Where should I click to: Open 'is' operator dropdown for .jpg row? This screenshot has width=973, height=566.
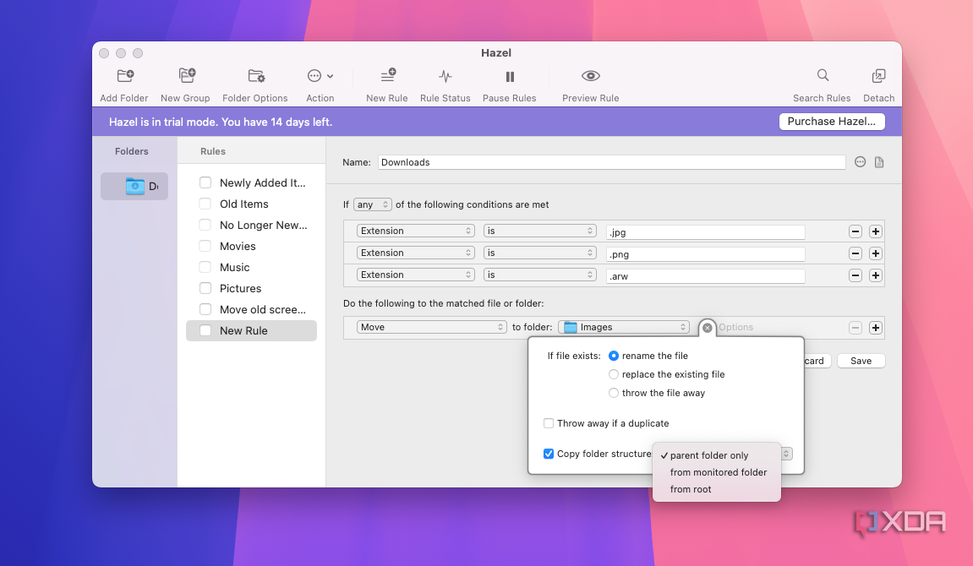coord(540,231)
